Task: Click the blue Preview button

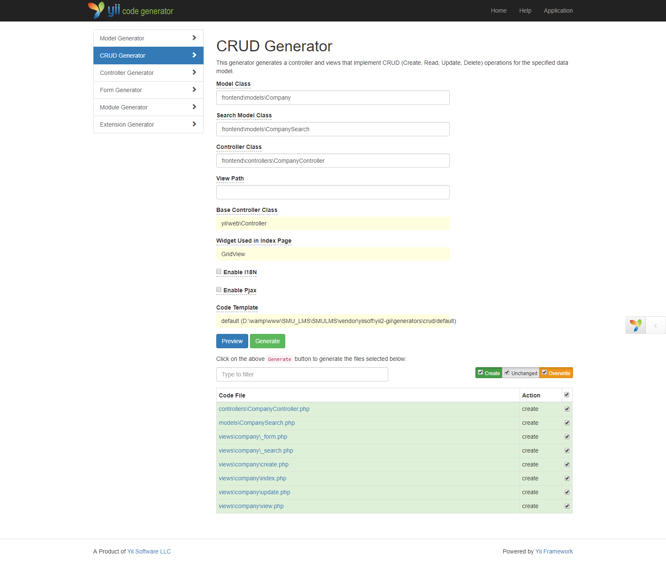Action: pos(232,341)
